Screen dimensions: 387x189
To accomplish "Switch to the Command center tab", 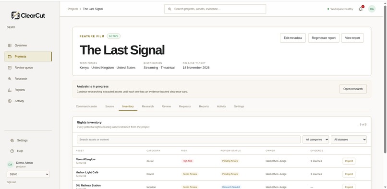I will 86,106.
